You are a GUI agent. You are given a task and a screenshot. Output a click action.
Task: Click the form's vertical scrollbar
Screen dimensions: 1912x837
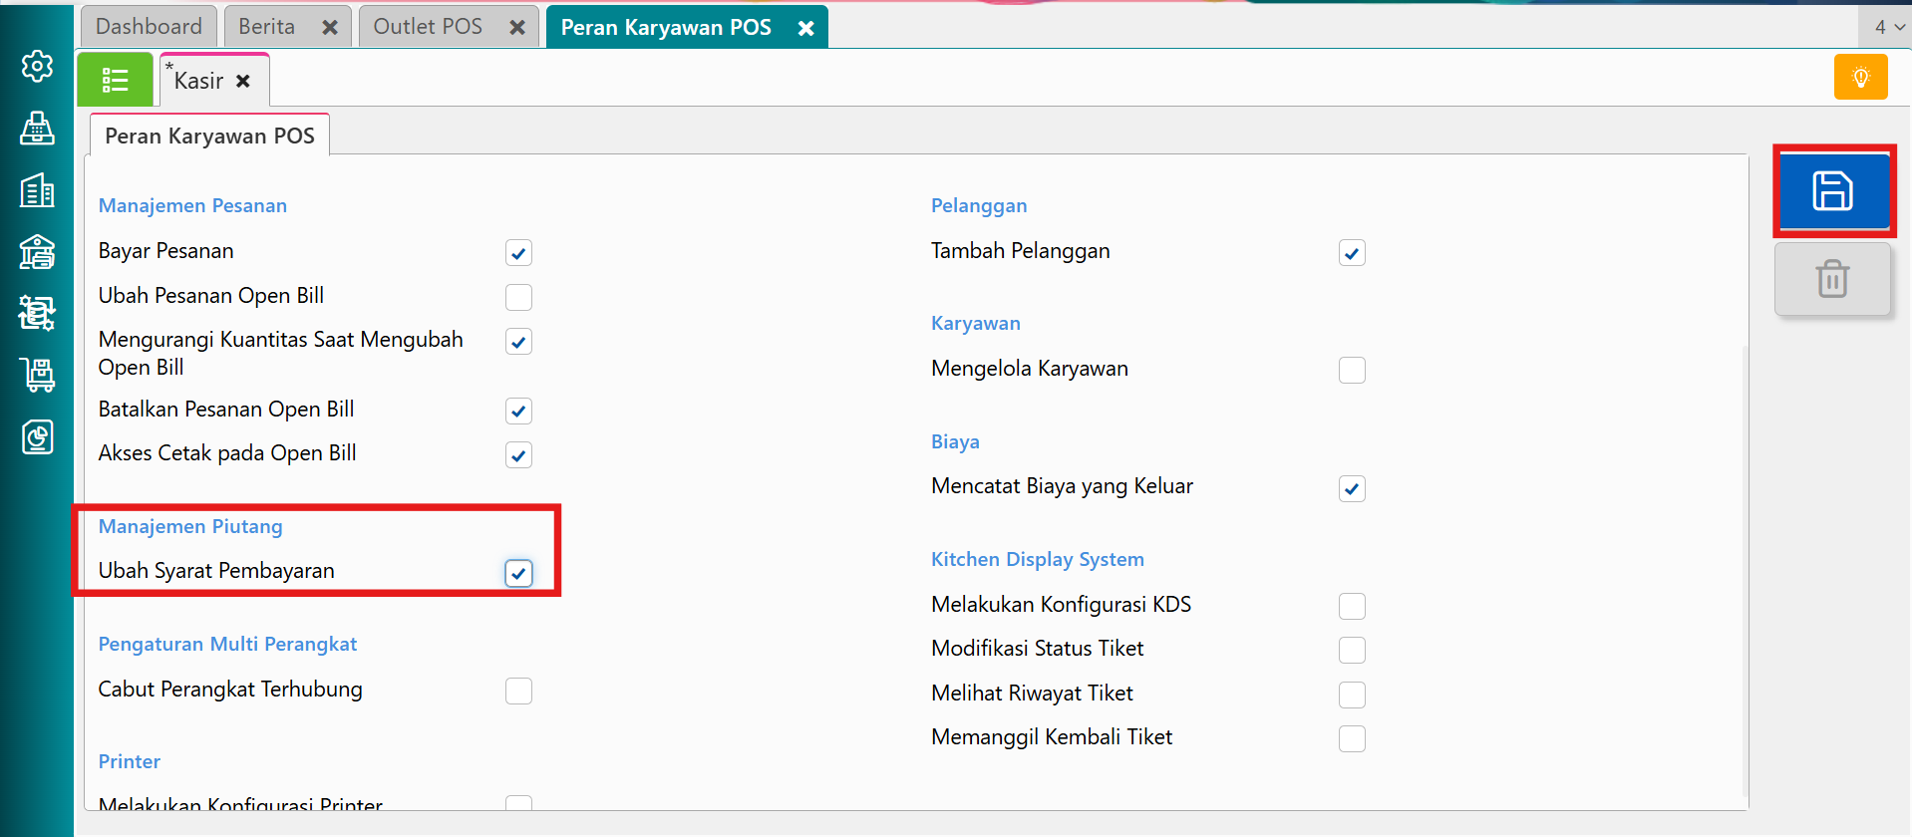pyautogui.click(x=1744, y=570)
